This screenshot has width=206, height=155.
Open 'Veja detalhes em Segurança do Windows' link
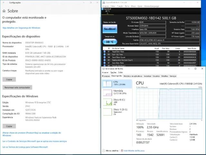(21, 28)
